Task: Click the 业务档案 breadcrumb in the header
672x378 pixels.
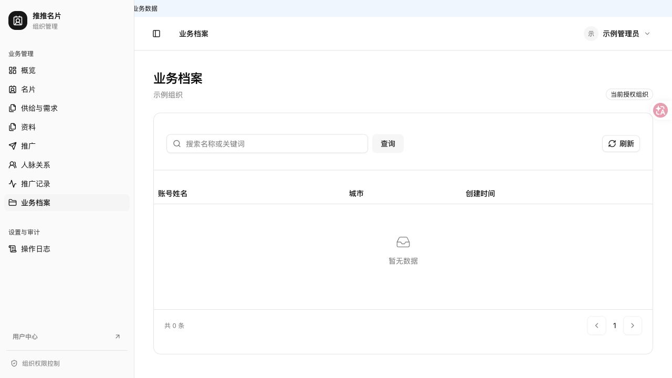Action: [x=194, y=34]
